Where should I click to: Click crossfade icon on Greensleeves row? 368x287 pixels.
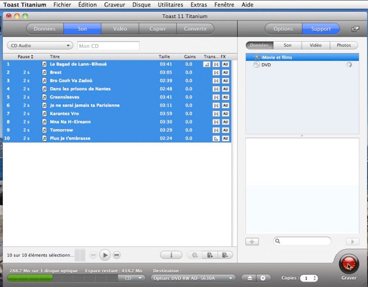tap(216, 97)
